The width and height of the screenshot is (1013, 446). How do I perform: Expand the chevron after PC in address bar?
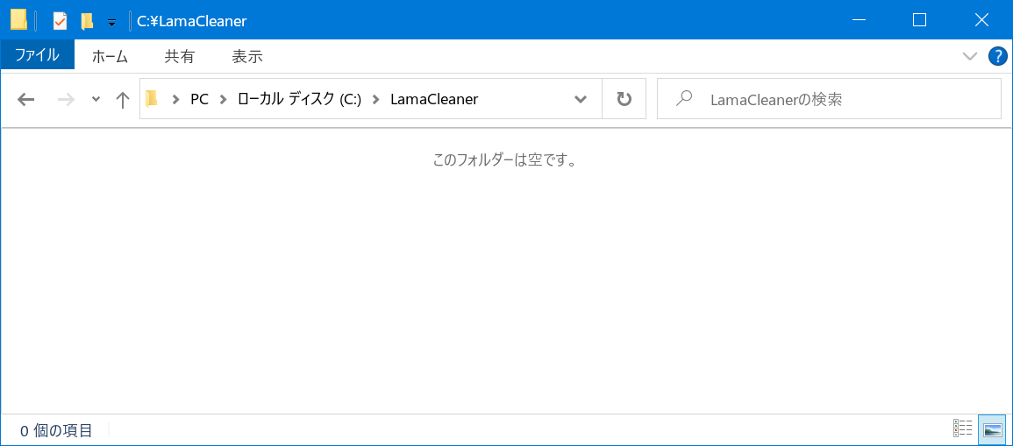click(x=224, y=99)
